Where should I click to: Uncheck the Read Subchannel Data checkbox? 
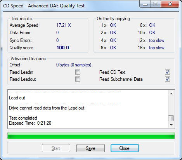click(x=167, y=79)
